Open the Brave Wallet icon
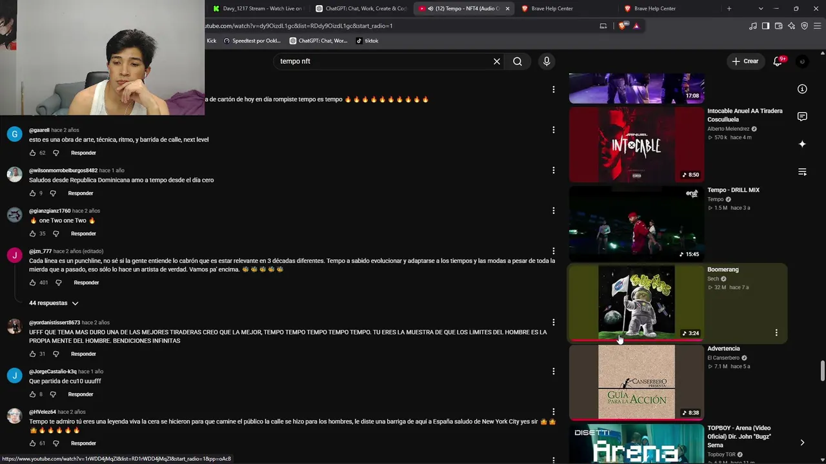This screenshot has width=826, height=464. 778,26
